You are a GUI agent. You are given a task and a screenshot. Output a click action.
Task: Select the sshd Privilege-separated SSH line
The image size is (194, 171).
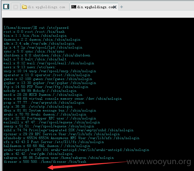pos(68,130)
